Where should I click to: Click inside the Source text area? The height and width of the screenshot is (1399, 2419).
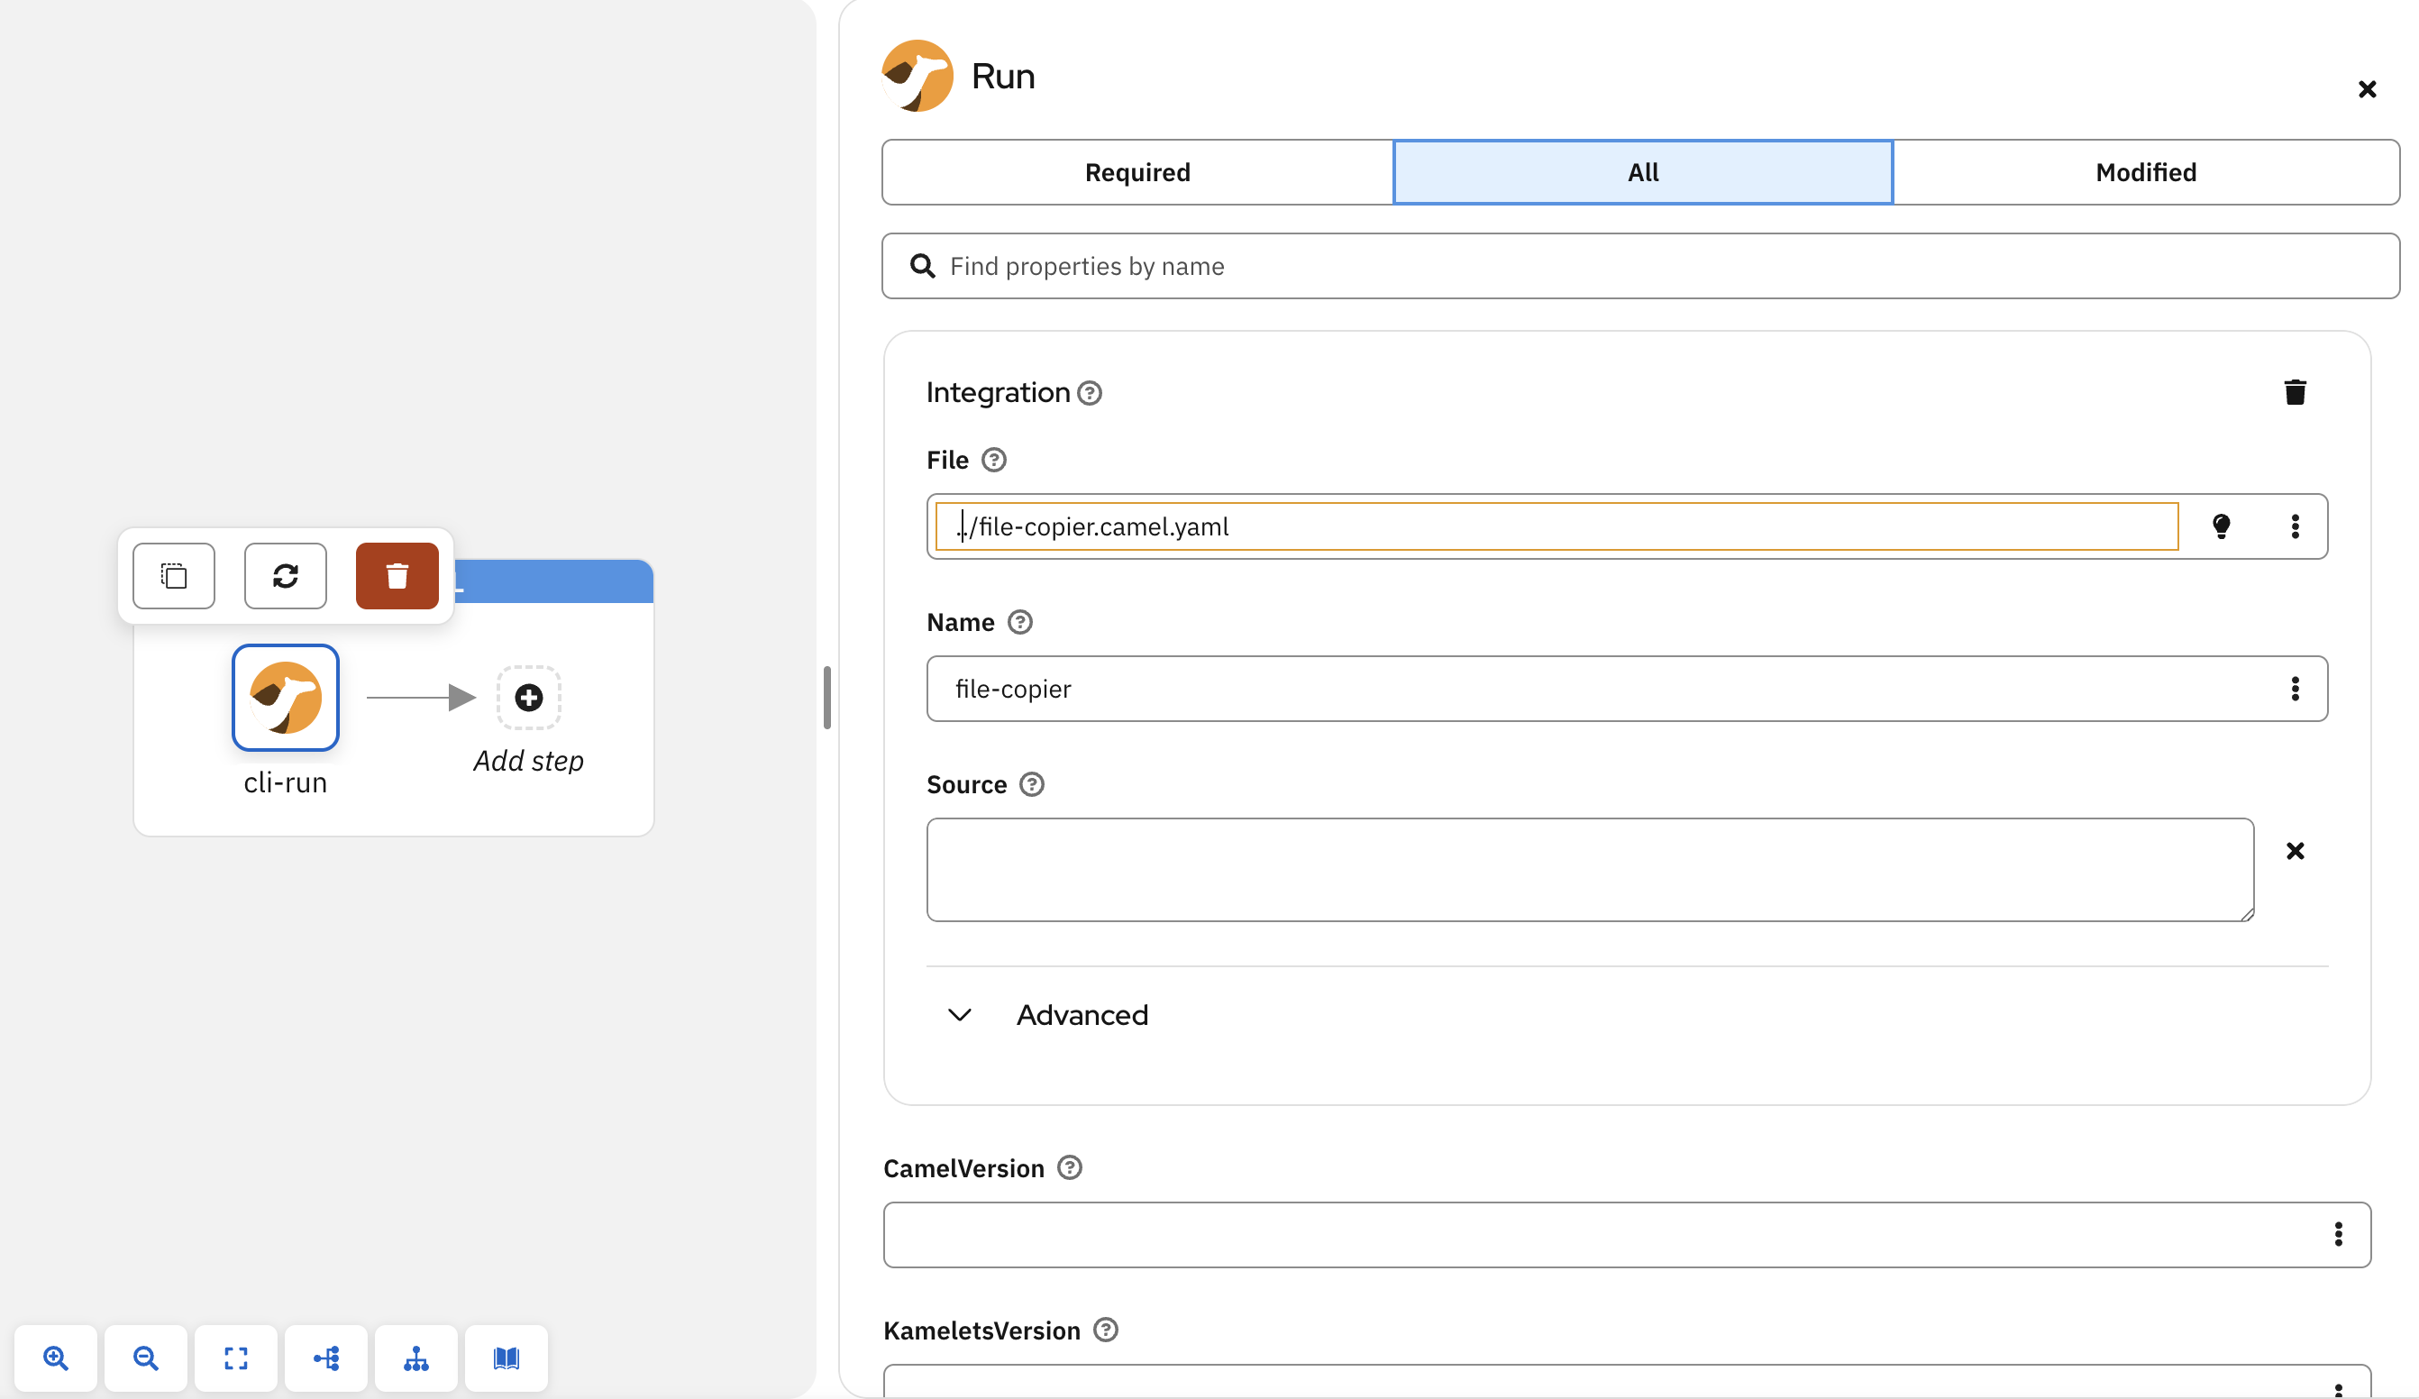pos(1590,870)
